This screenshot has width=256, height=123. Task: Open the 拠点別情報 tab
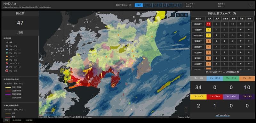click(x=17, y=120)
